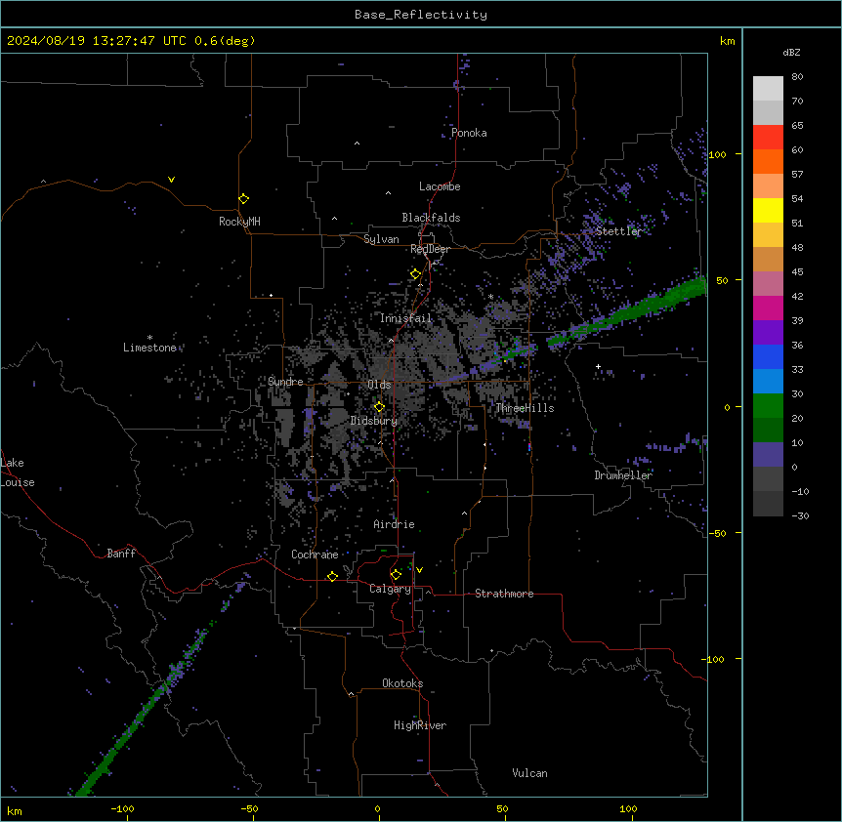Select the Stettler map label
Image resolution: width=842 pixels, height=822 pixels.
(618, 231)
